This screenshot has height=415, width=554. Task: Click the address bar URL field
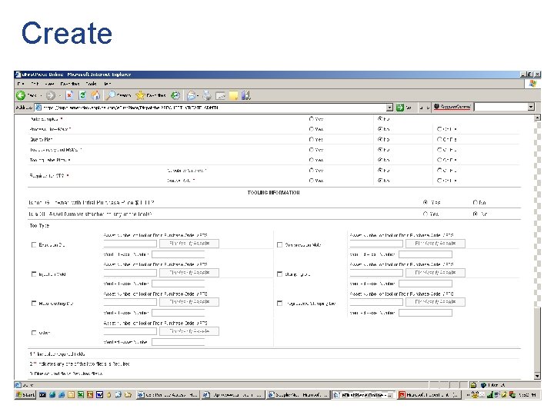214,108
